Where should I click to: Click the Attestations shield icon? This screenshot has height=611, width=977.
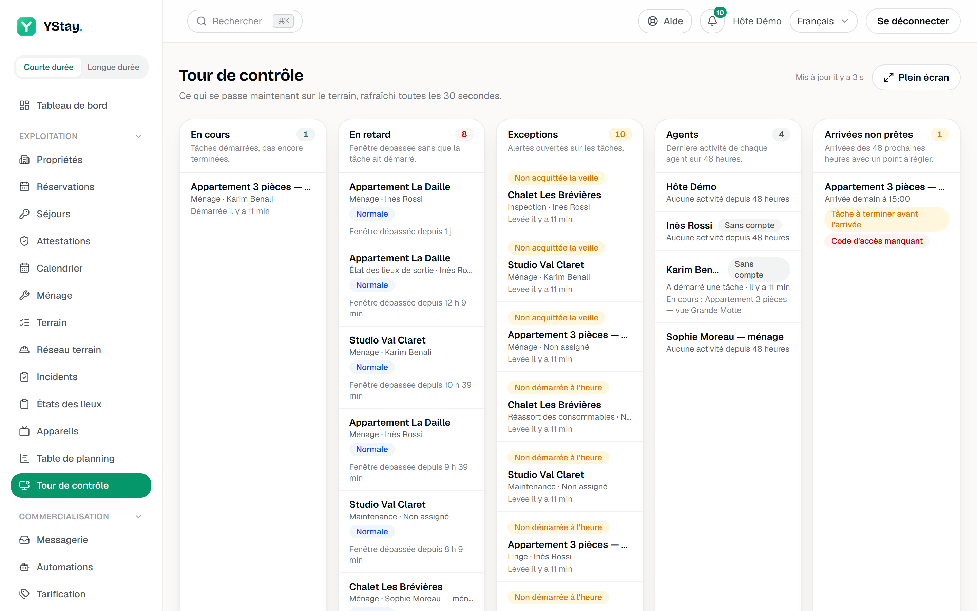(24, 241)
